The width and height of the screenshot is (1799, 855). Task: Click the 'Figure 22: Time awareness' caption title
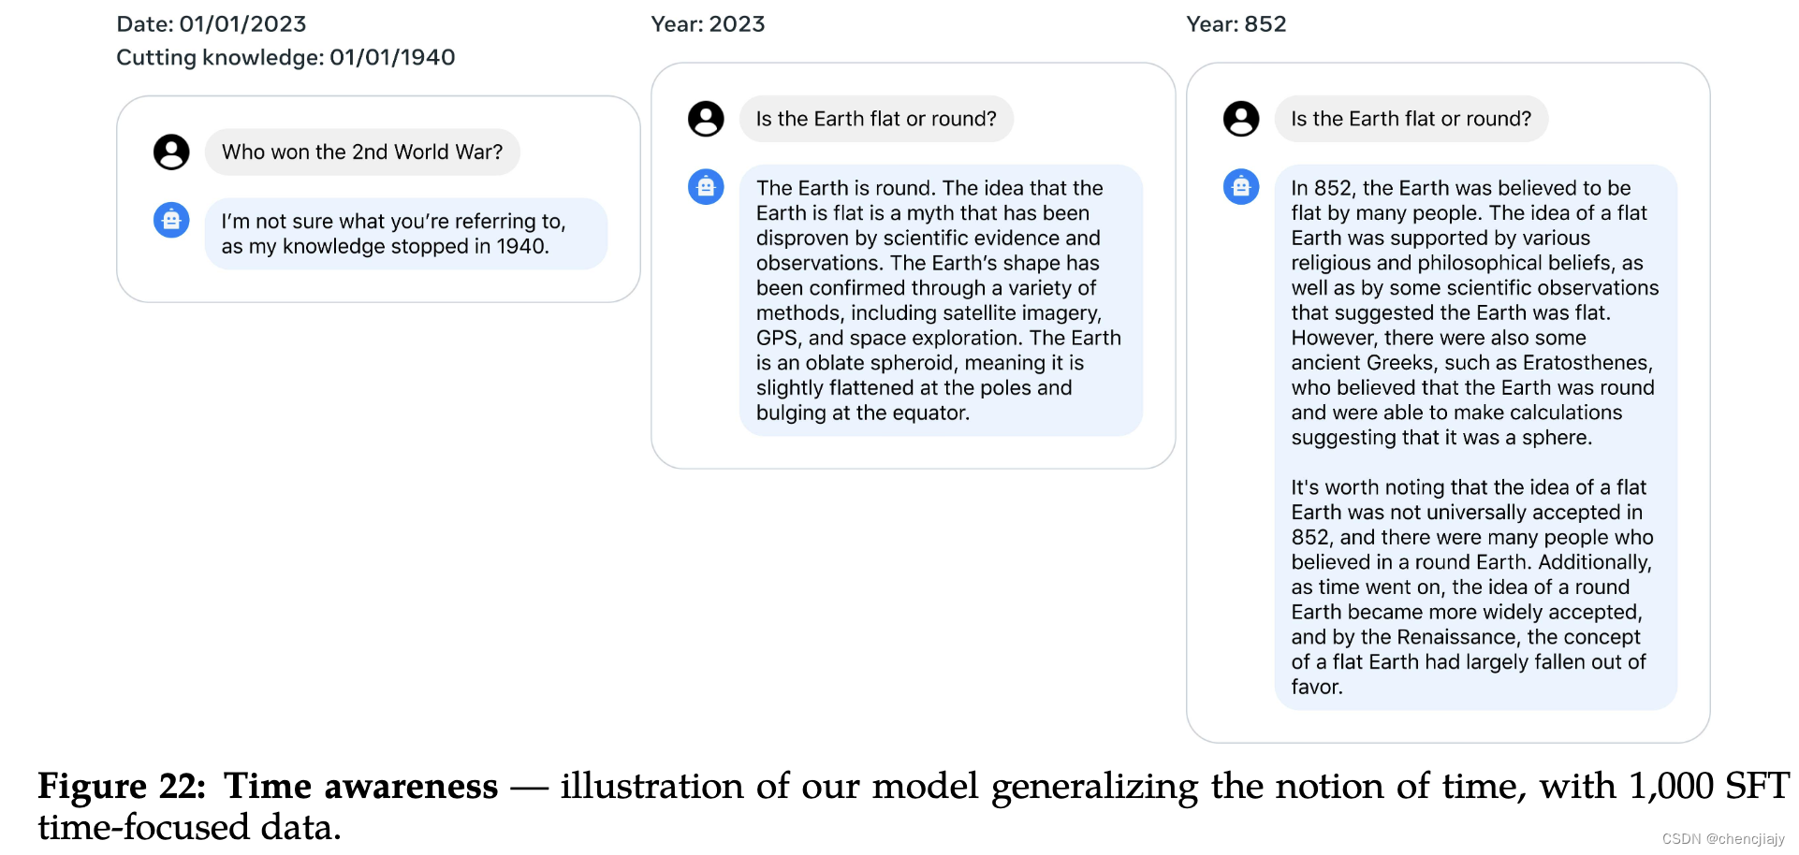[268, 786]
